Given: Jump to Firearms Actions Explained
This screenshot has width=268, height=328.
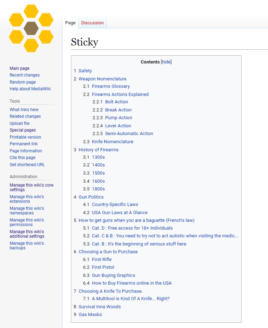Looking at the screenshot, I should tap(120, 94).
